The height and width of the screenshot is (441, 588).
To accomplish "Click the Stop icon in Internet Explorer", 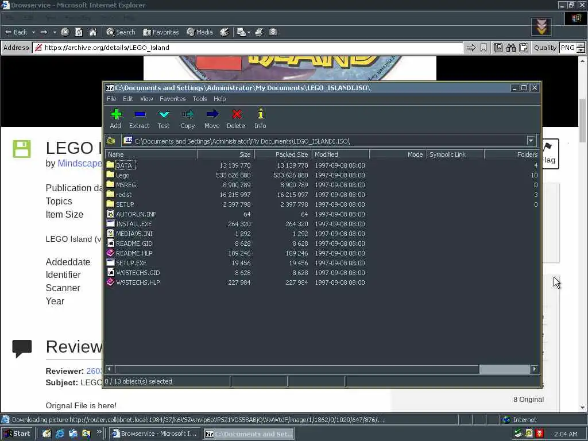I will (65, 32).
